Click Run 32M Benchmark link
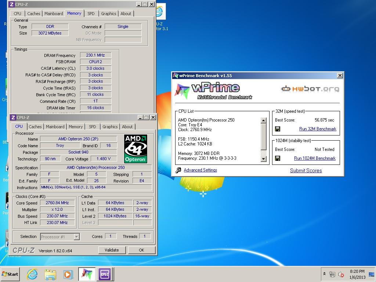The image size is (376, 282). pyautogui.click(x=318, y=129)
